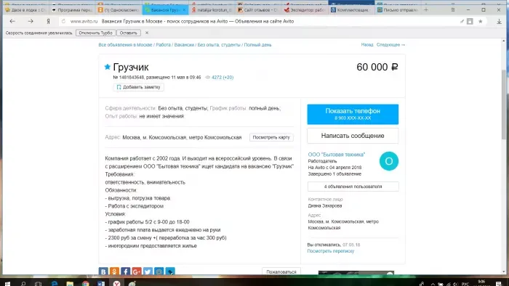The image size is (509, 286).
Task: Go forward with the browser forward arrow
Action: click(x=31, y=21)
